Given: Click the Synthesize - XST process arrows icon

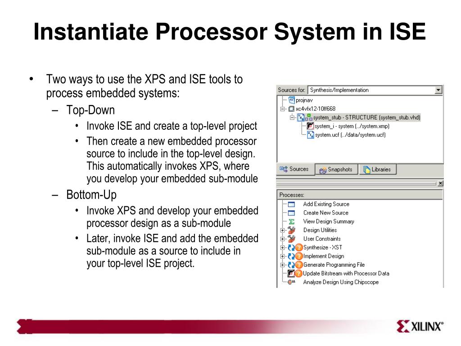Looking at the screenshot, I should click(291, 248).
